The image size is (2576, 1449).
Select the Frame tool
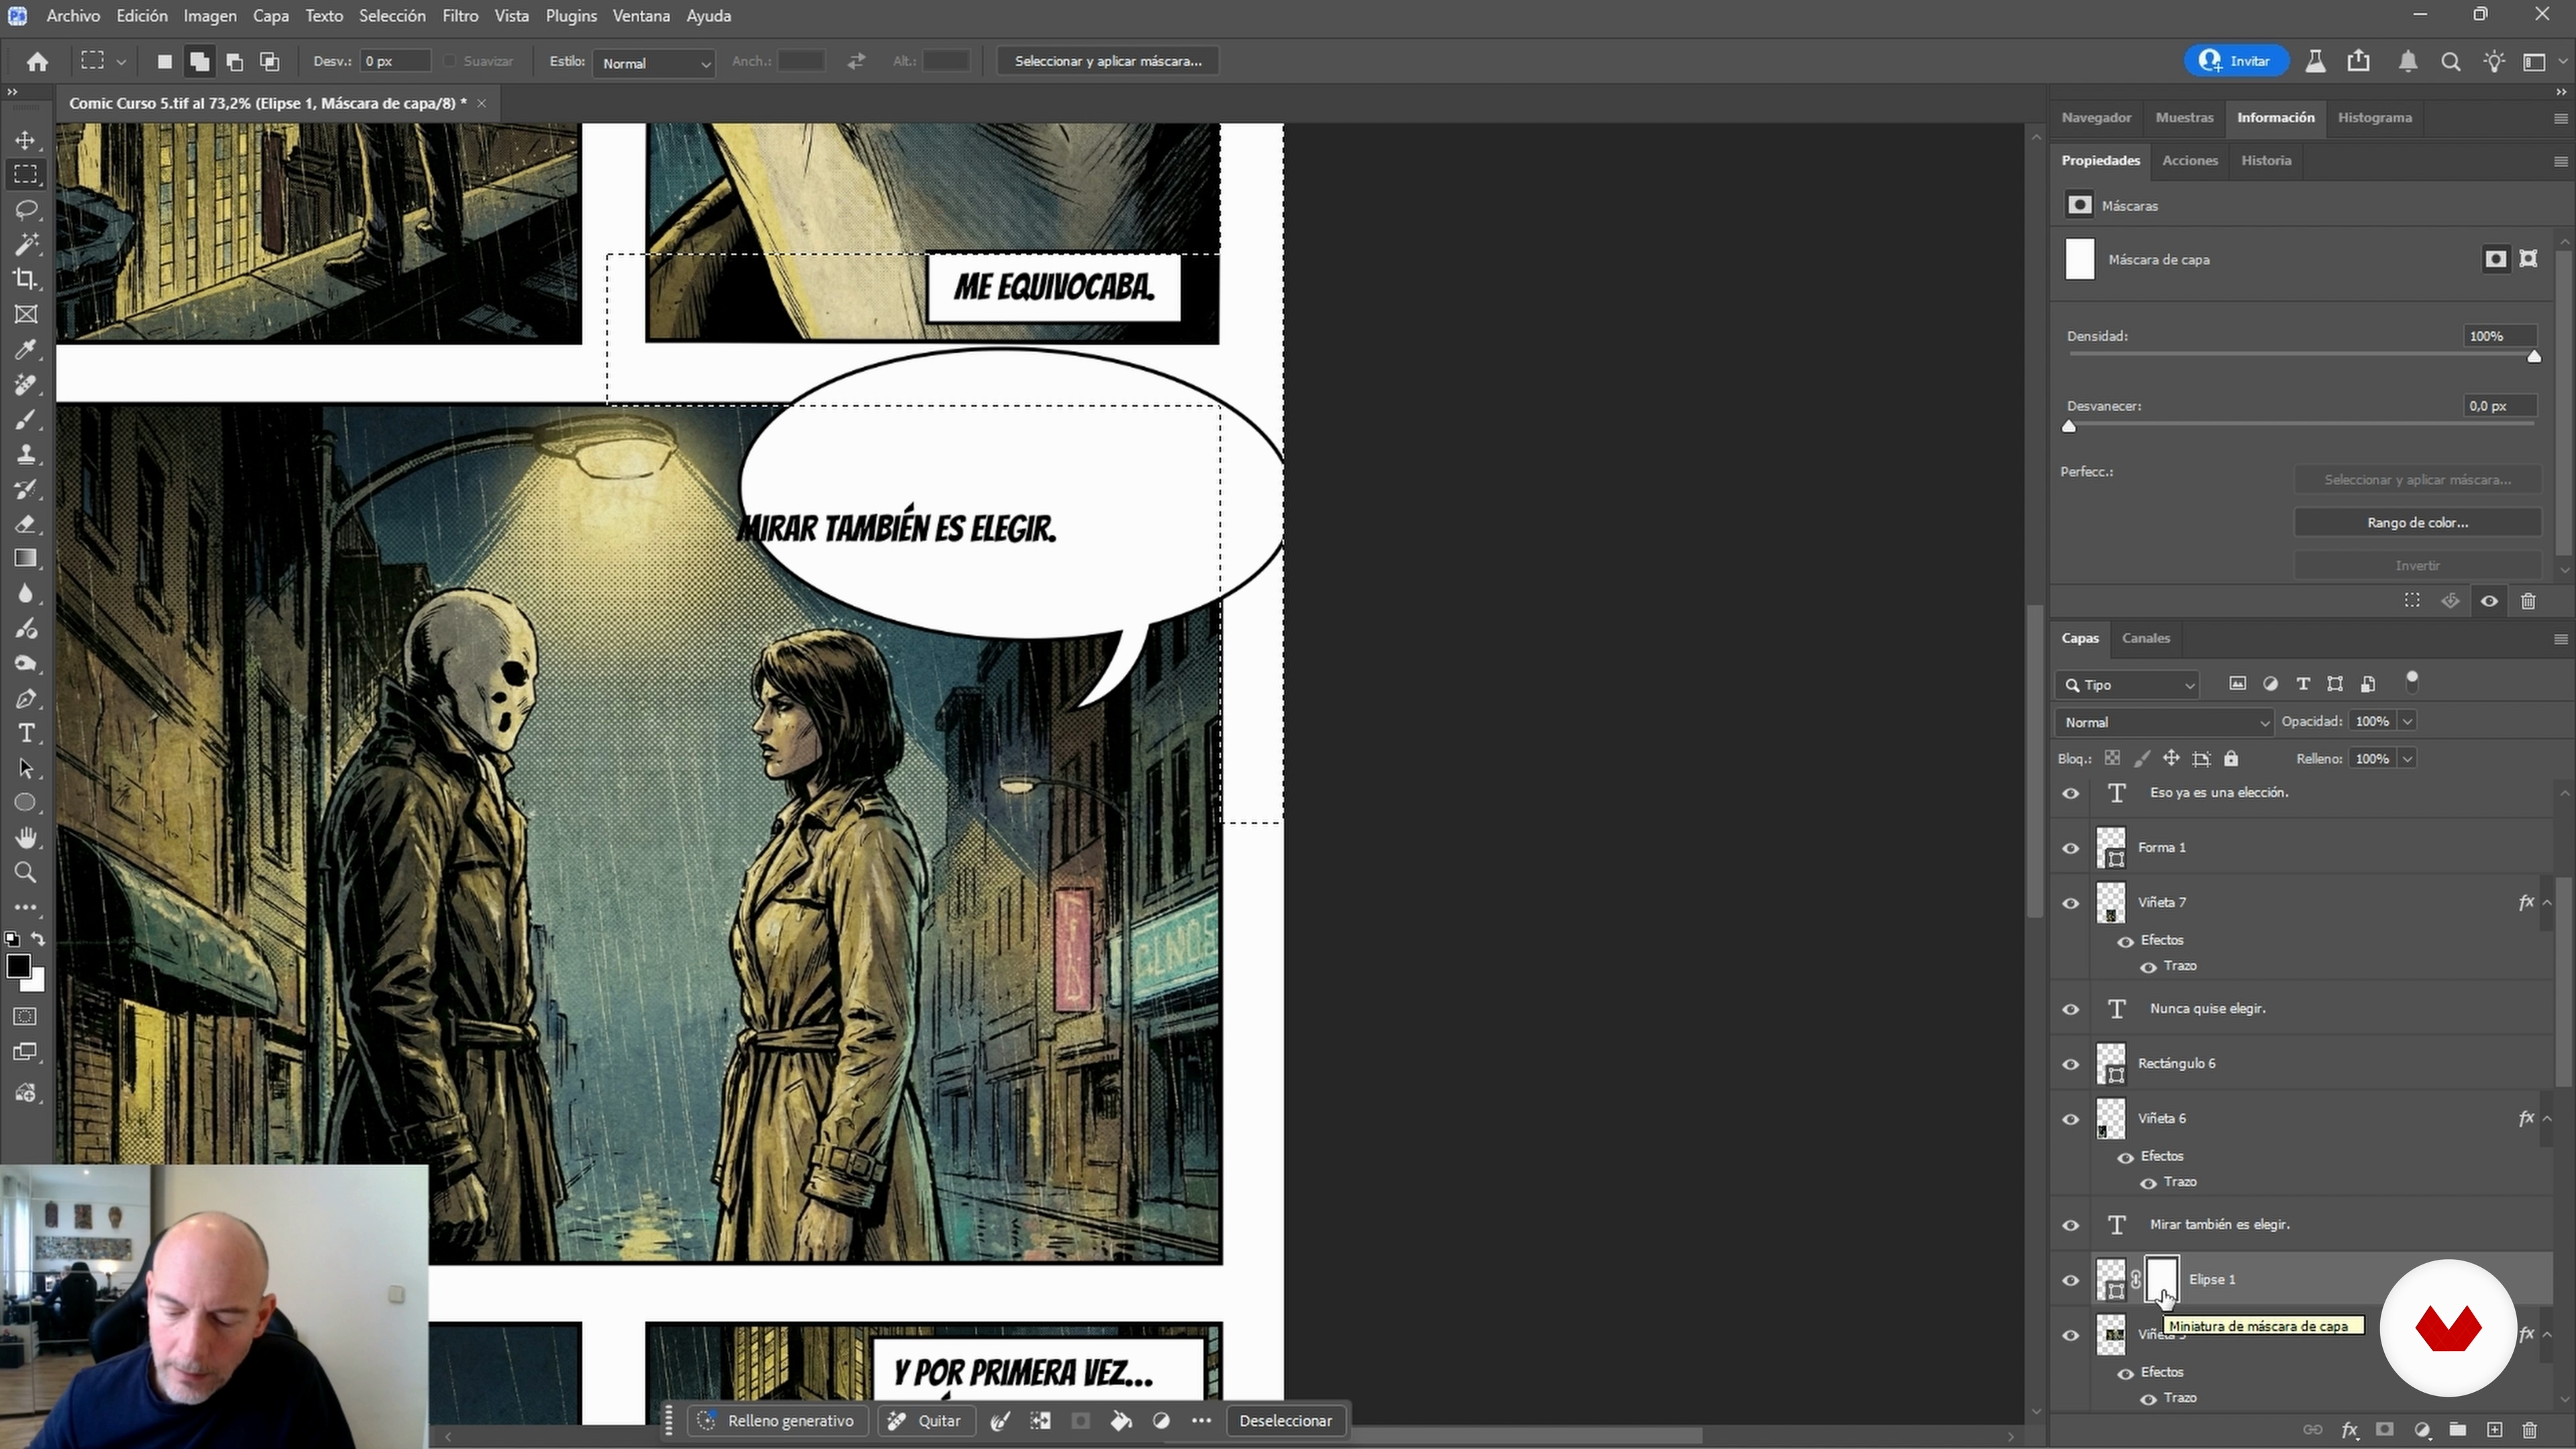coord(26,314)
